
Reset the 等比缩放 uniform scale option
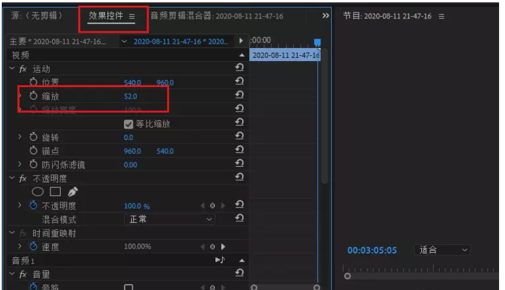coord(239,122)
